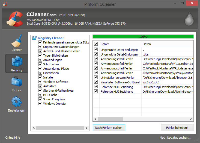The height and width of the screenshot is (143, 200).
Task: Minimize the CCleaner window
Action: point(175,3)
